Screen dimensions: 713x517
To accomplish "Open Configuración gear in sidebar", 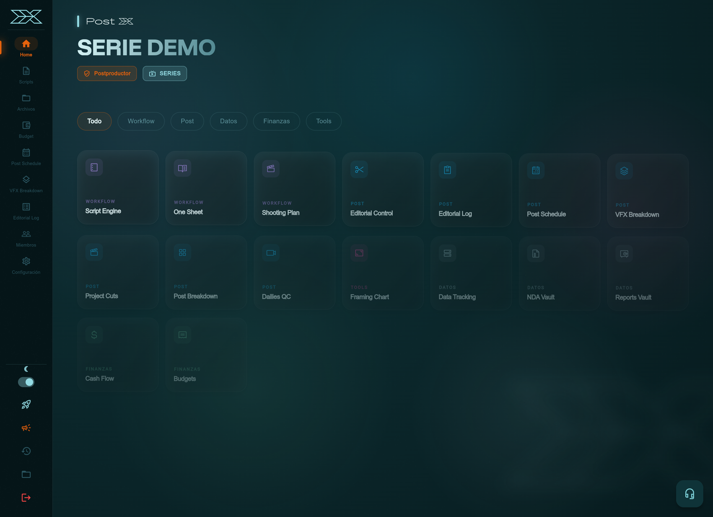I will (26, 266).
